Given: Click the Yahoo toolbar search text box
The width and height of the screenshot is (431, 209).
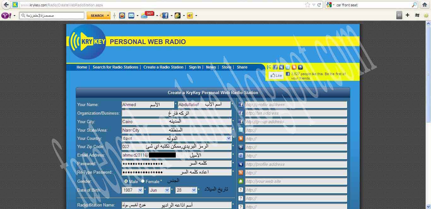Looking at the screenshot, I should click(x=52, y=15).
